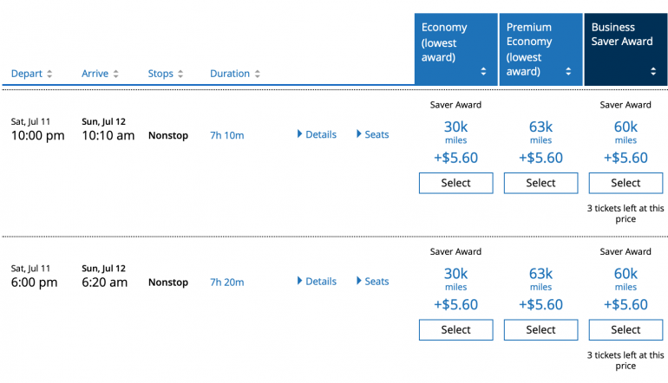Select Business 60k fare on 10:00 pm flight
Image resolution: width=668 pixels, height=383 pixels.
(625, 183)
